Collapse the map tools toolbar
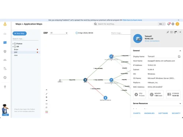The width and height of the screenshot is (183, 137). click(x=46, y=90)
